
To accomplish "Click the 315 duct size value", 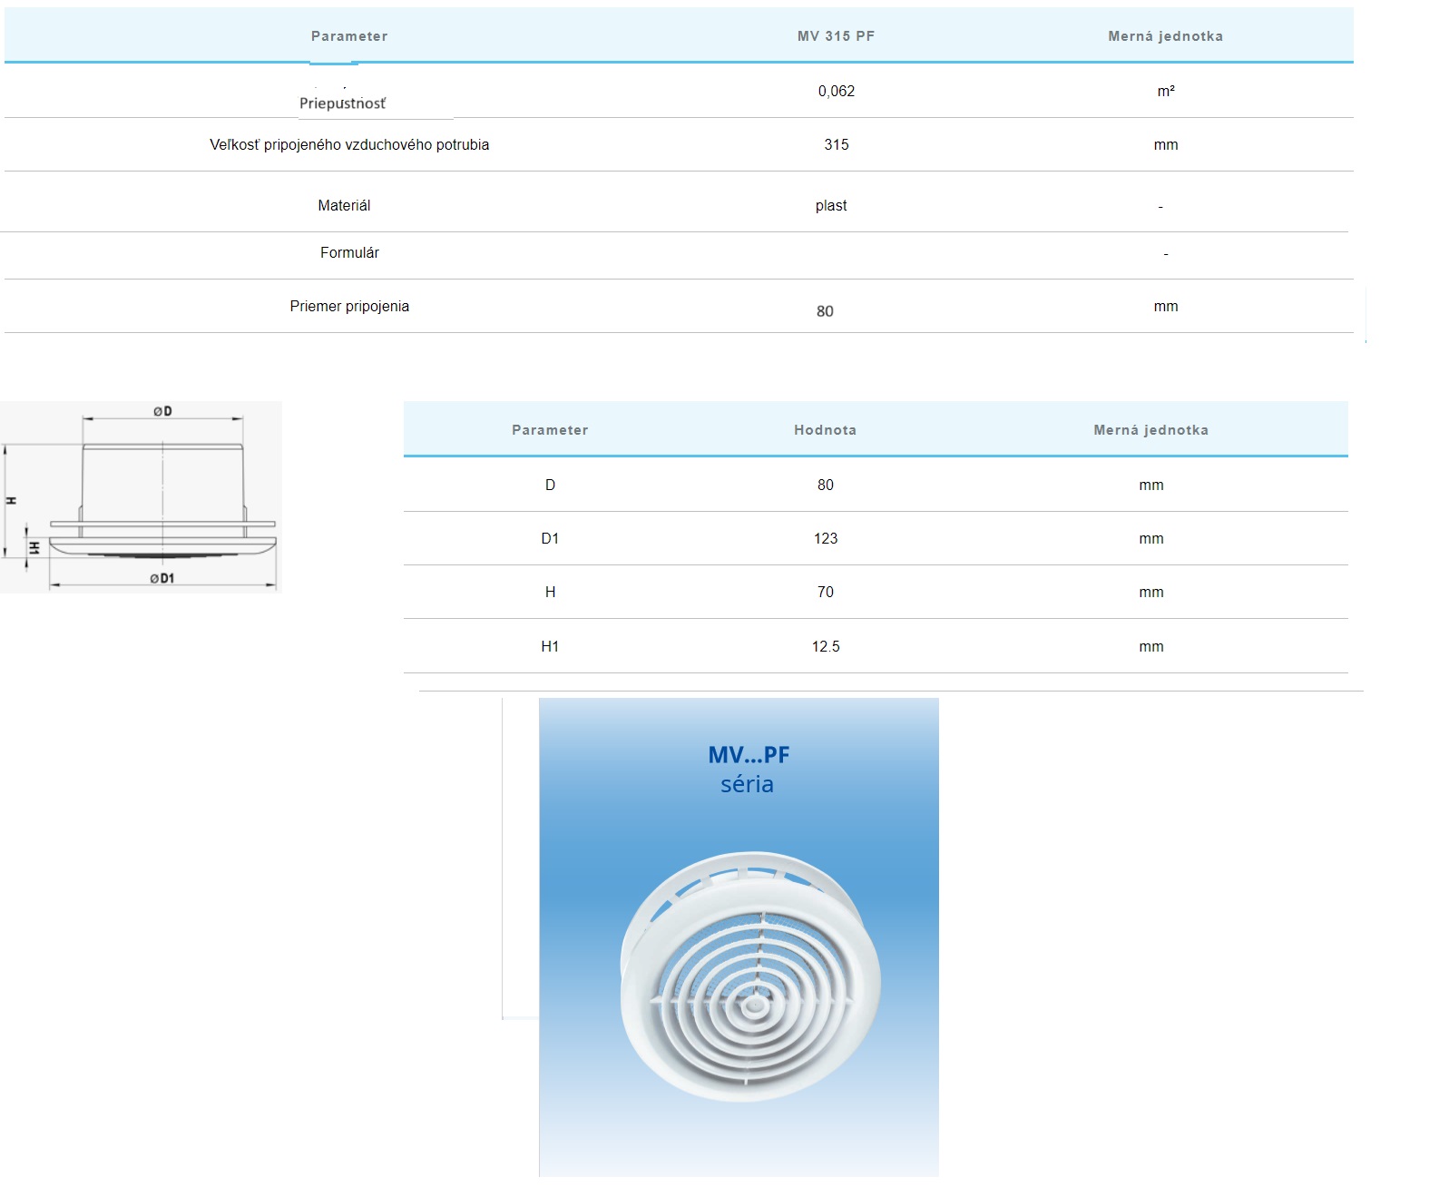I will (x=836, y=144).
